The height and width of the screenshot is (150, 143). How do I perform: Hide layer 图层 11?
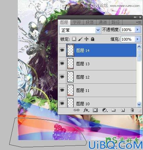click(x=62, y=90)
